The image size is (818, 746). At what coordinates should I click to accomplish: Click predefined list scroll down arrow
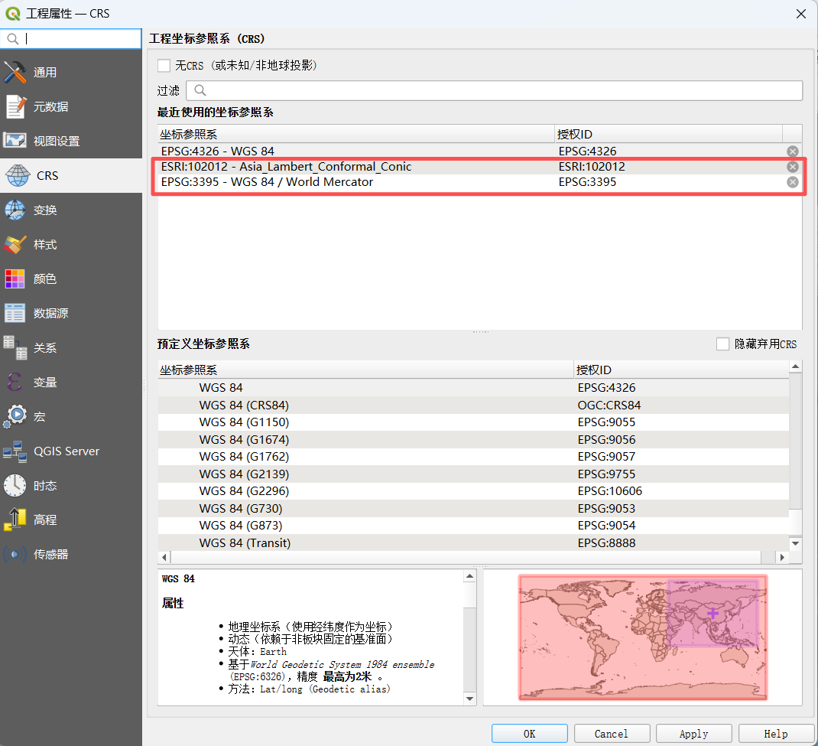(796, 543)
